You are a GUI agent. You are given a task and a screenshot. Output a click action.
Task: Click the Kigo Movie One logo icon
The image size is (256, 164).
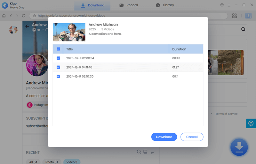coord(5,5)
